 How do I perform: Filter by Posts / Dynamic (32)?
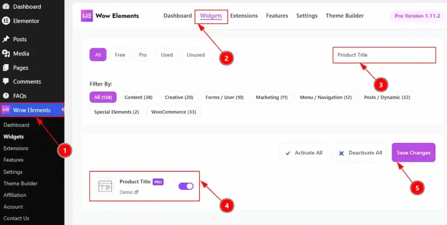tap(387, 97)
